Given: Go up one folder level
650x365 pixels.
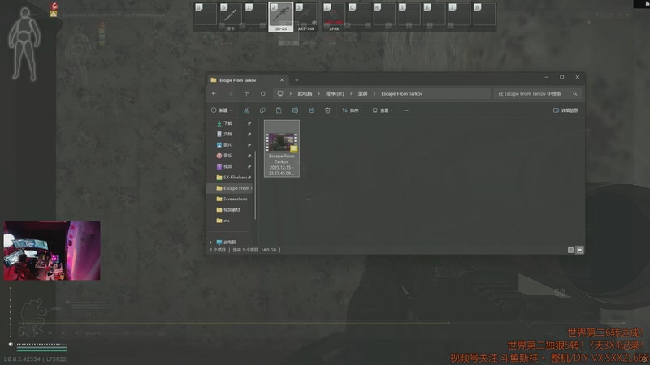Looking at the screenshot, I should click(x=247, y=93).
